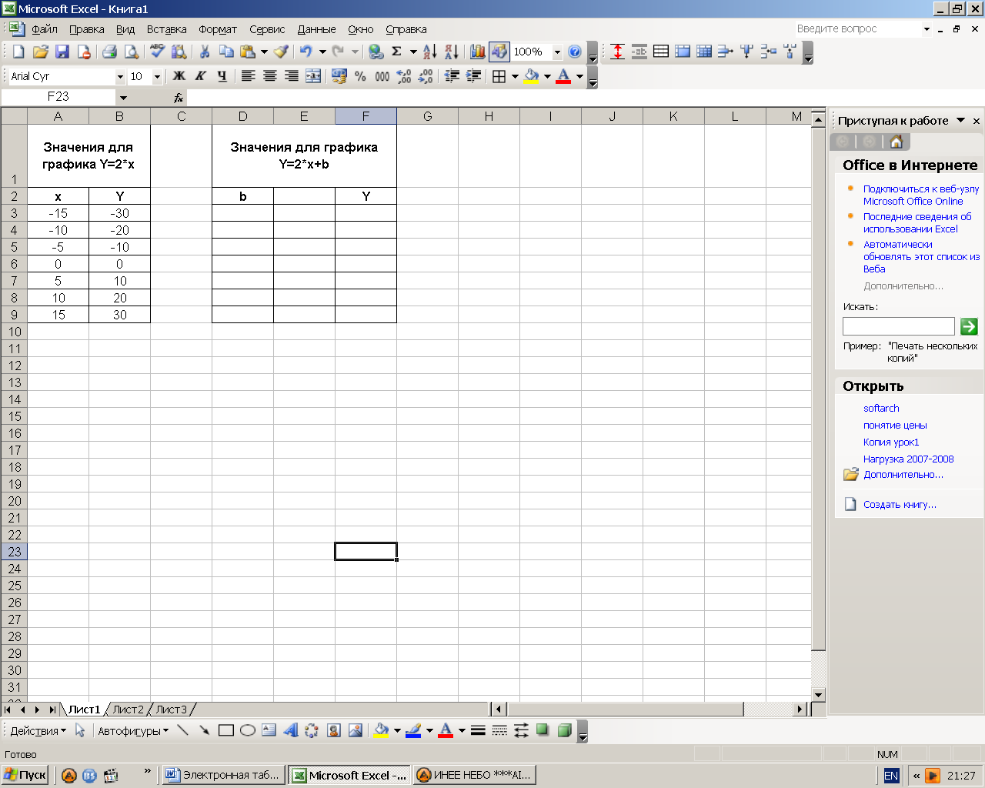Open recent file softarch

(x=881, y=408)
